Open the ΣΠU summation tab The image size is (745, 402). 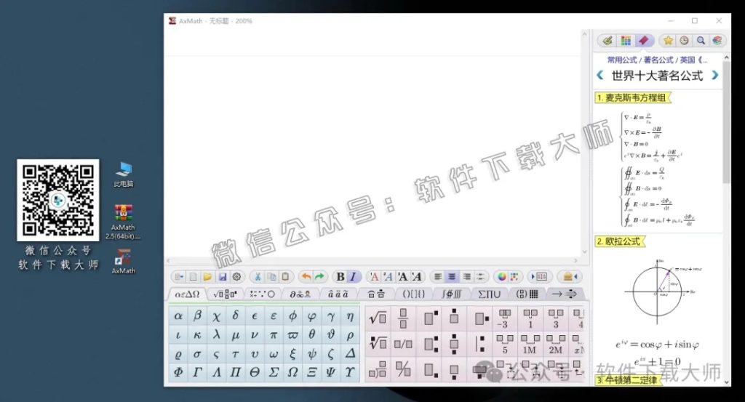pyautogui.click(x=490, y=294)
